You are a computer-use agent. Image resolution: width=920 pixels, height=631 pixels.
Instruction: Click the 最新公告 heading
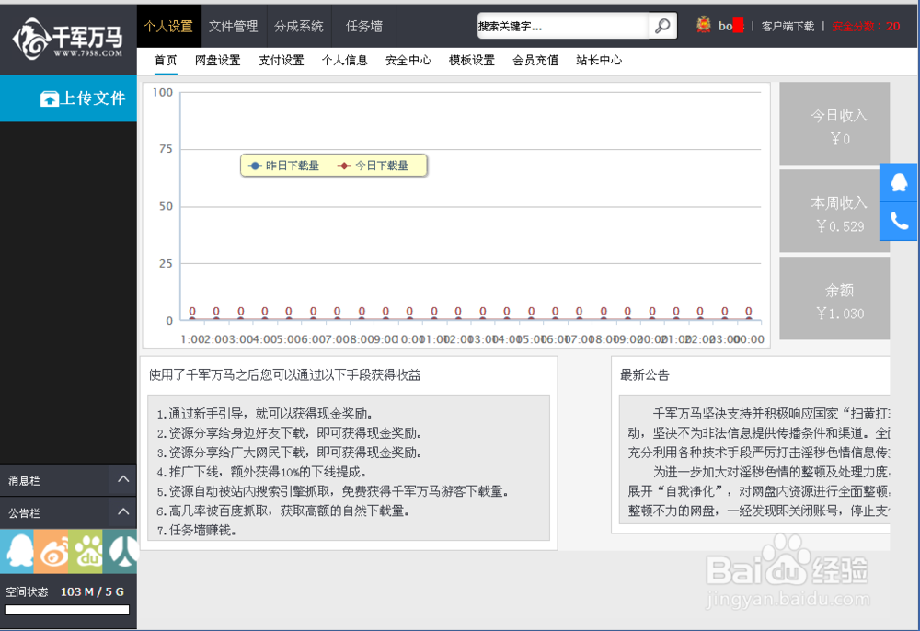click(x=644, y=374)
